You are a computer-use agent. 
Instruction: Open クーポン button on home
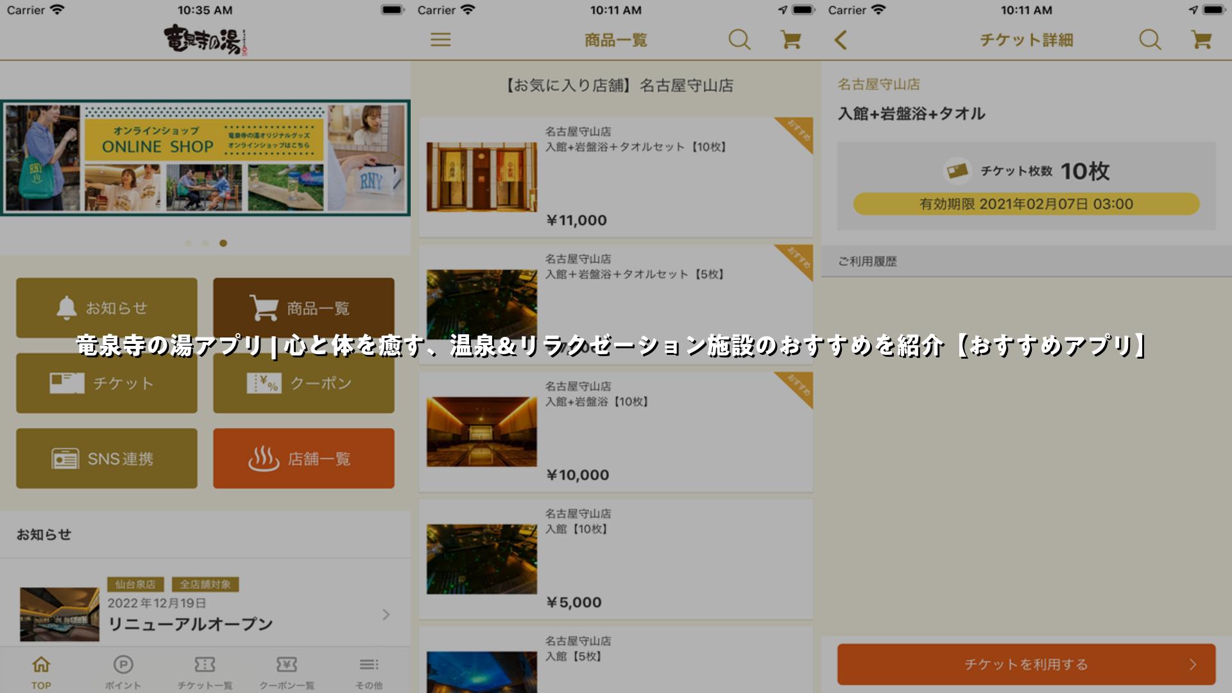(x=304, y=383)
